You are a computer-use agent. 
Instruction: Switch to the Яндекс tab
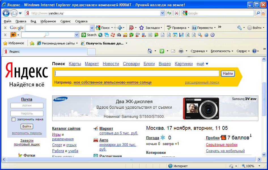tap(45, 52)
